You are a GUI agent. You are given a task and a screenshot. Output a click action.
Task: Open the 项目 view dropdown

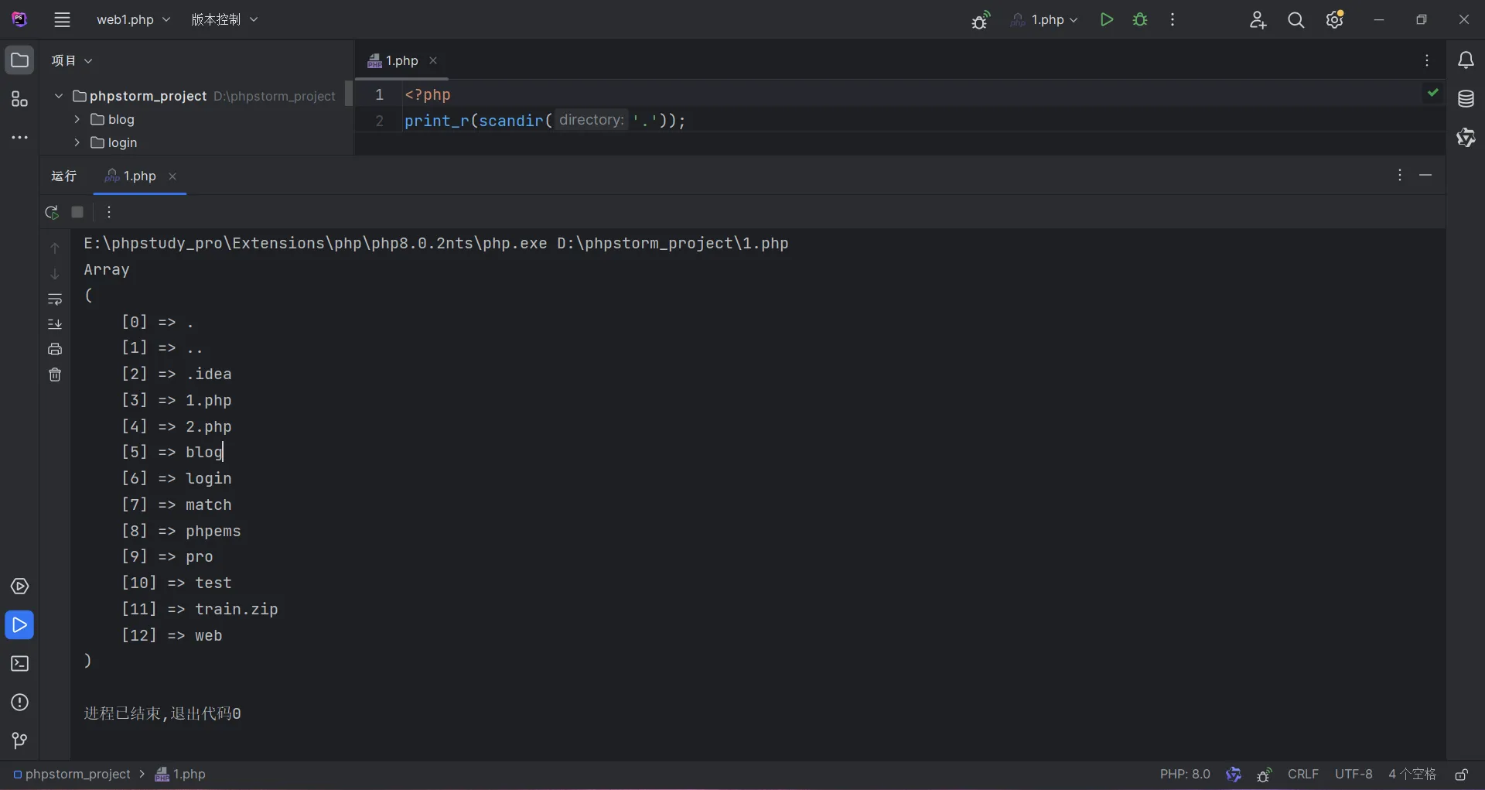point(72,60)
